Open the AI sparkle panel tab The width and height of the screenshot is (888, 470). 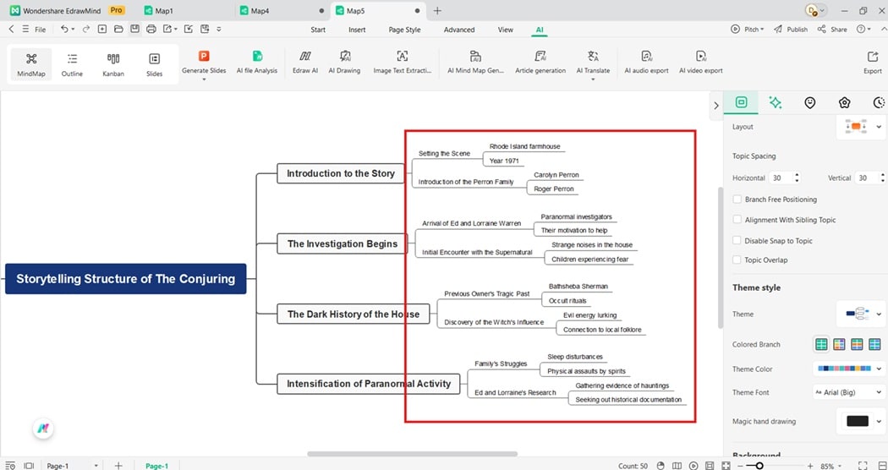[776, 102]
